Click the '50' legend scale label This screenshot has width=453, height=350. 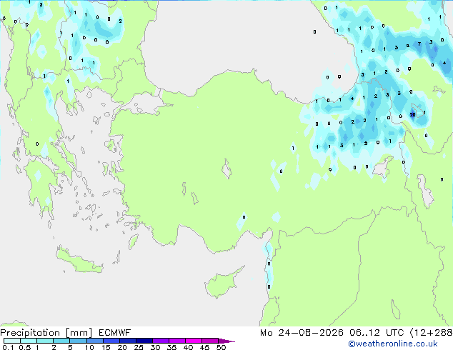(x=221, y=347)
